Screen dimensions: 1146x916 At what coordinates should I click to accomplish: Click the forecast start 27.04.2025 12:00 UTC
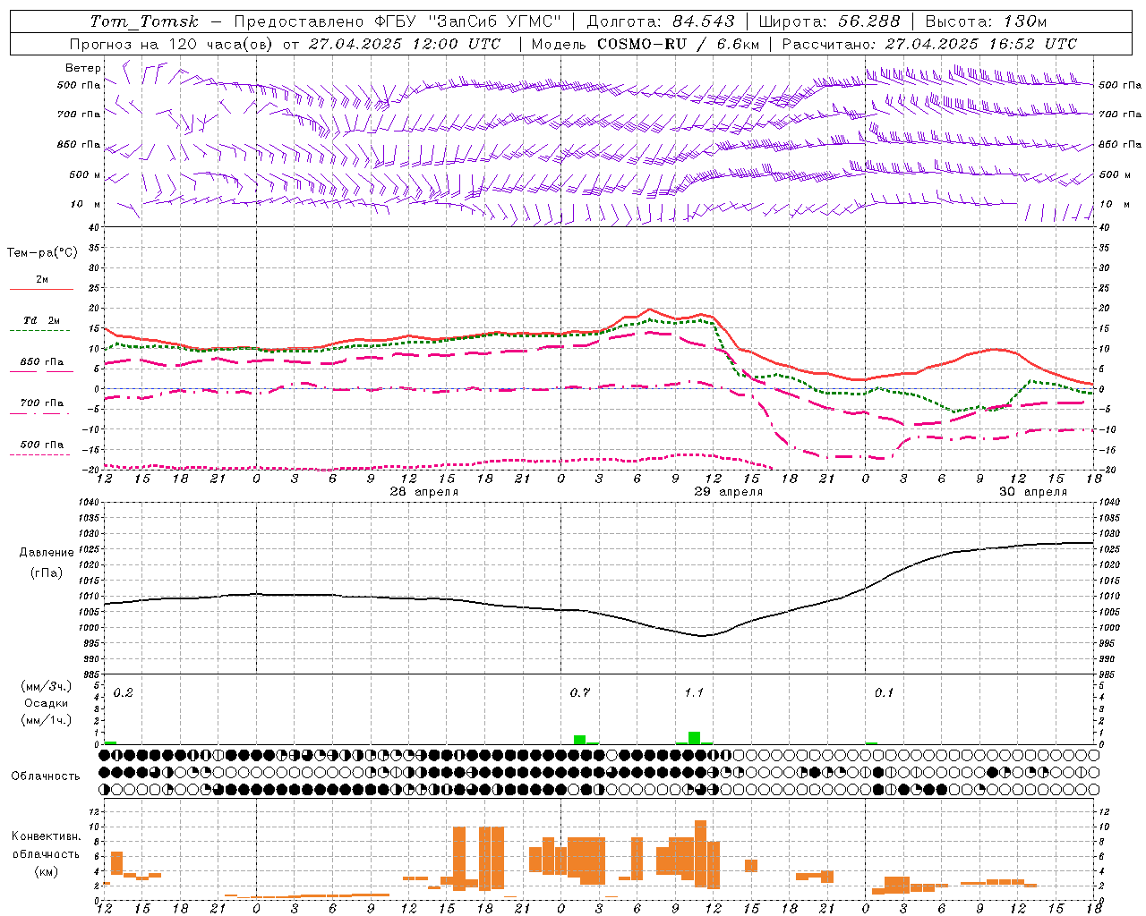tap(405, 44)
